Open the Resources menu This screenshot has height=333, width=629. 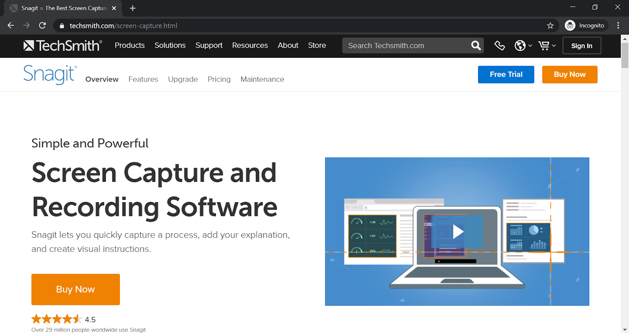point(250,46)
